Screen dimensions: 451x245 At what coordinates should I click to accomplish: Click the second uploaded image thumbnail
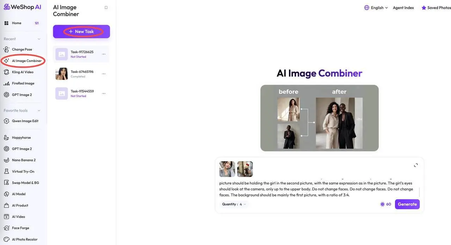(245, 169)
